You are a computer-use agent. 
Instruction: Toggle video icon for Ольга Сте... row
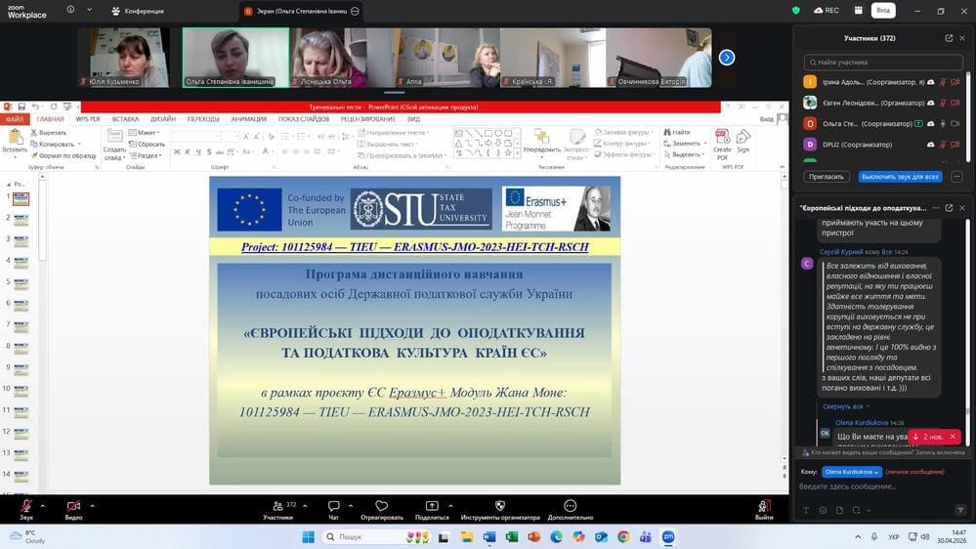pos(955,123)
